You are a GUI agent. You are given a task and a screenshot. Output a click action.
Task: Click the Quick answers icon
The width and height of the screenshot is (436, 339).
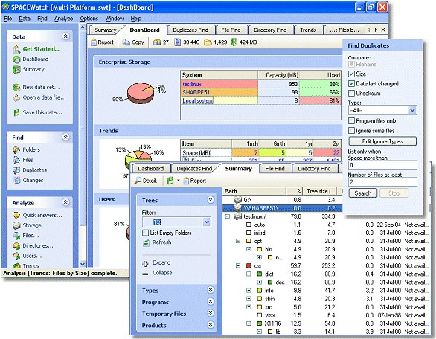16,216
